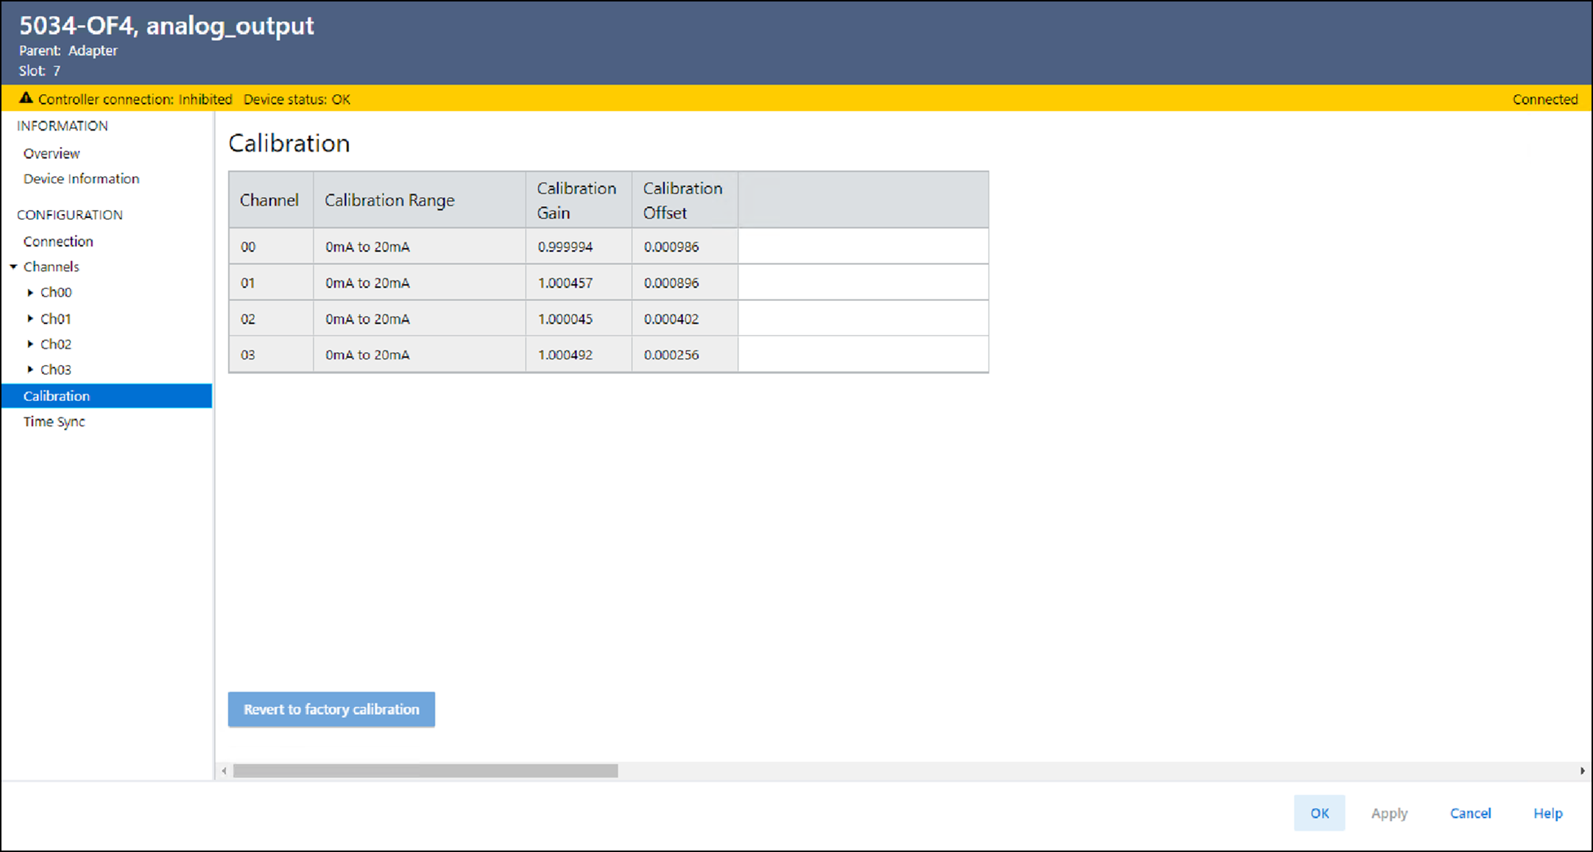Select the Time Sync page
Viewport: 1593px width, 852px height.
pos(54,422)
